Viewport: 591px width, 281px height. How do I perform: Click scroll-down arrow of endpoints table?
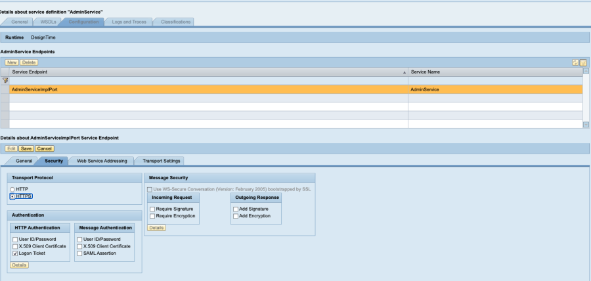pyautogui.click(x=586, y=123)
